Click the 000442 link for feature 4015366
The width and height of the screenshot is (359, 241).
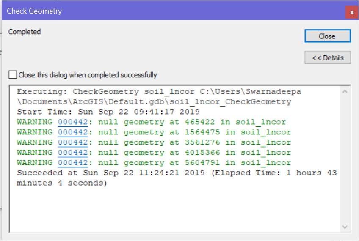click(x=72, y=153)
